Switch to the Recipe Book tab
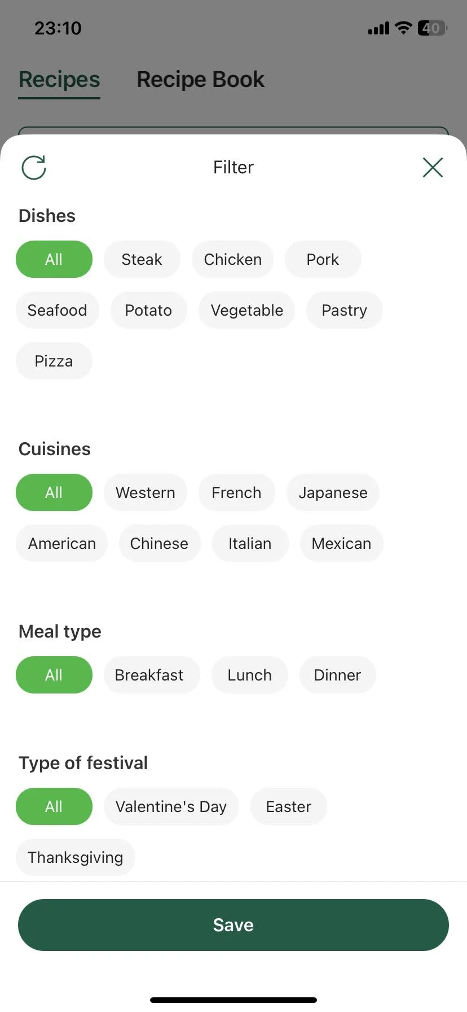Screen dimensions: 467x1012 coord(200,80)
